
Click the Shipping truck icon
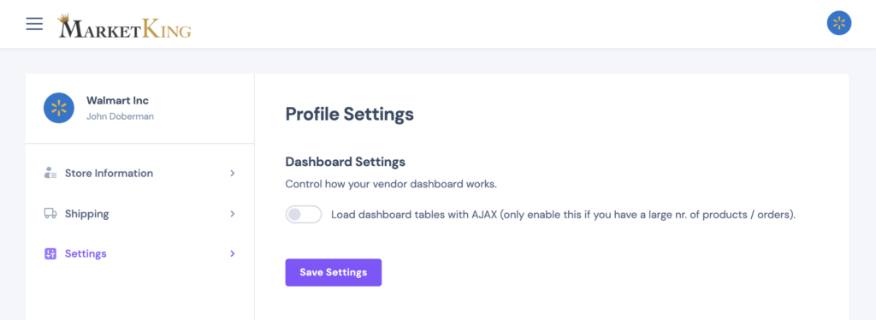[x=50, y=213]
